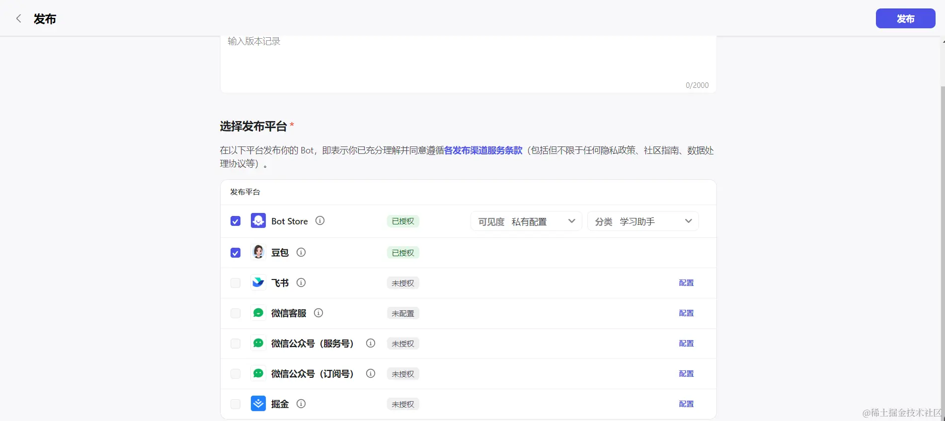Click 已授权 tag on 豆包 row
The width and height of the screenshot is (945, 421).
[403, 253]
